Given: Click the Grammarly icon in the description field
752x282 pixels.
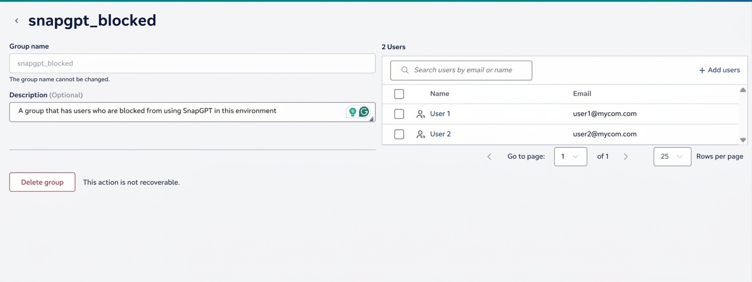Looking at the screenshot, I should (x=364, y=112).
